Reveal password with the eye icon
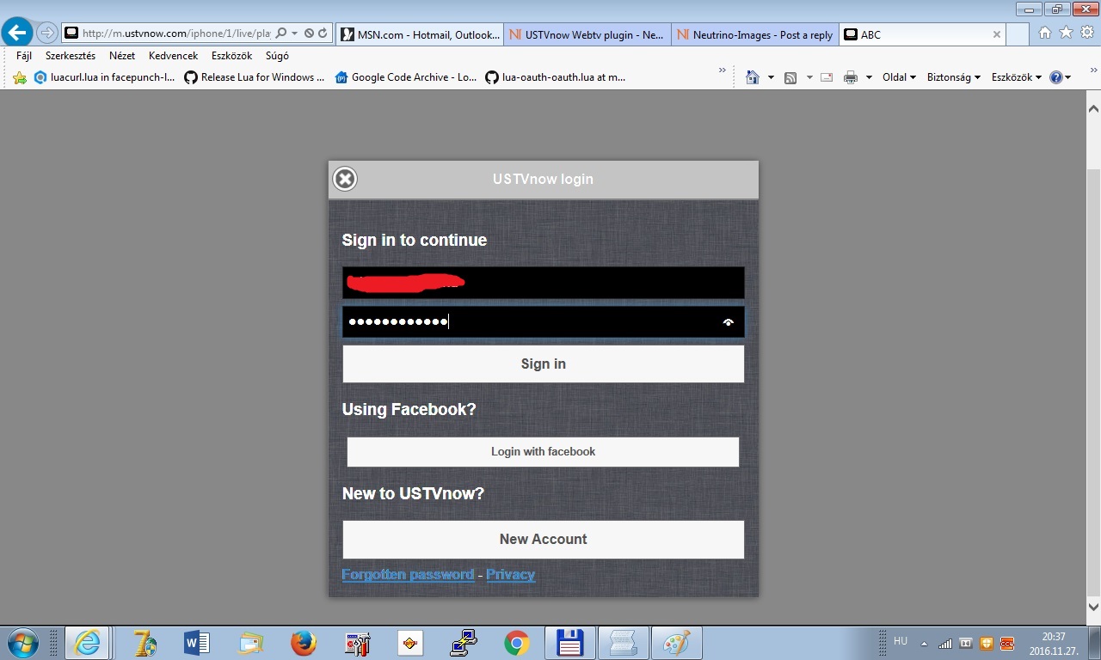 coord(729,322)
